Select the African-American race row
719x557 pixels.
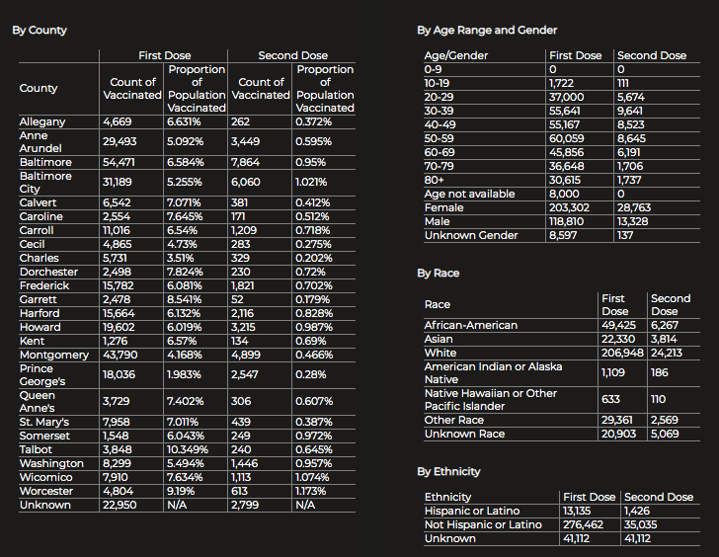point(470,325)
